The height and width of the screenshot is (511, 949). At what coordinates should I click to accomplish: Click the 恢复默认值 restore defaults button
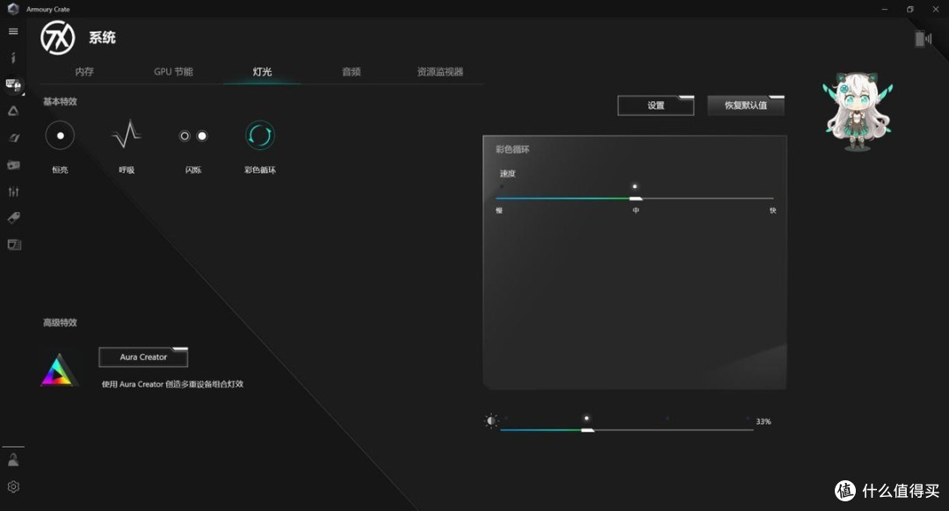(x=746, y=105)
